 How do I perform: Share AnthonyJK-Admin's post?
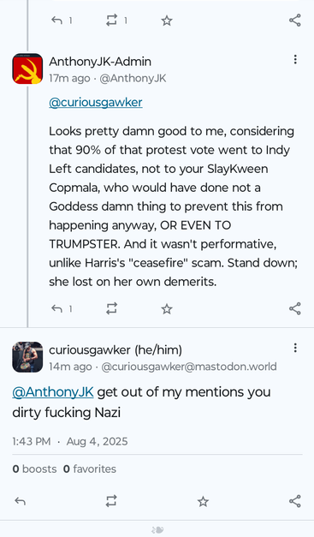[295, 308]
